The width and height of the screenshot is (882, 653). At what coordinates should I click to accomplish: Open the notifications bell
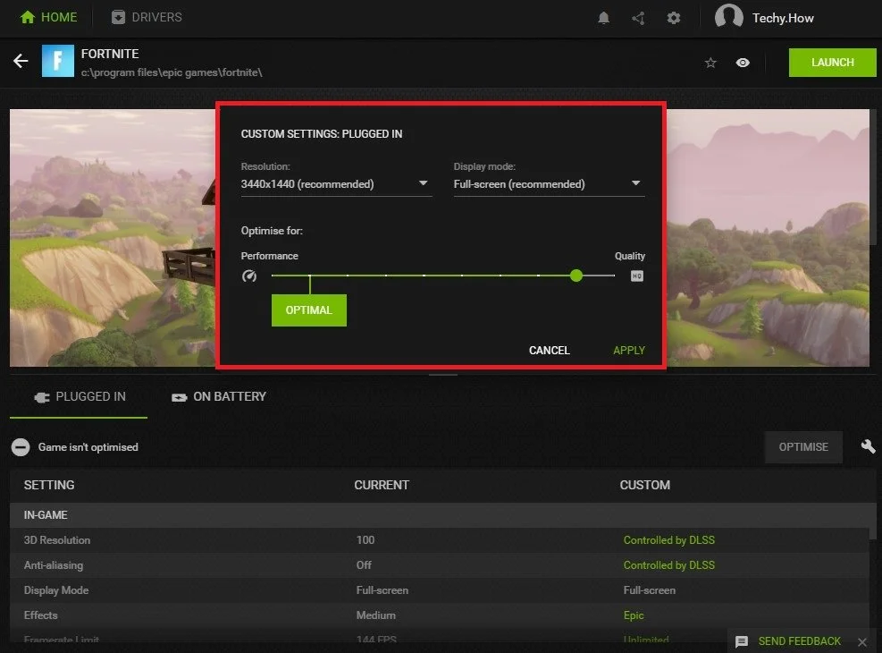[603, 18]
